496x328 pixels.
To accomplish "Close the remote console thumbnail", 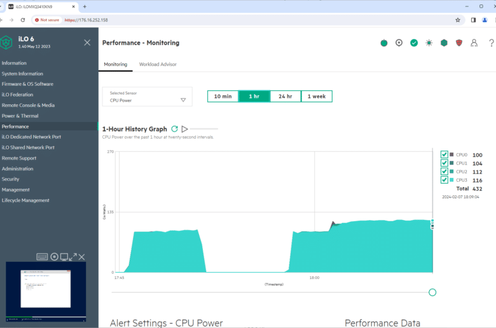I will coord(81,257).
